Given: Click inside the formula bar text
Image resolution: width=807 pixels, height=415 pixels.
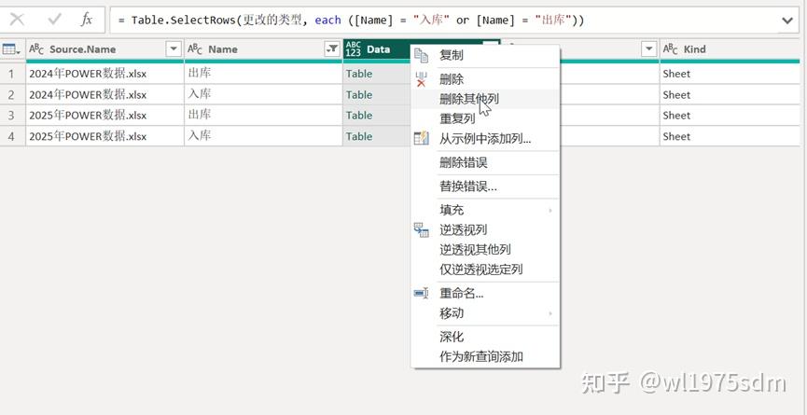Looking at the screenshot, I should tap(352, 21).
